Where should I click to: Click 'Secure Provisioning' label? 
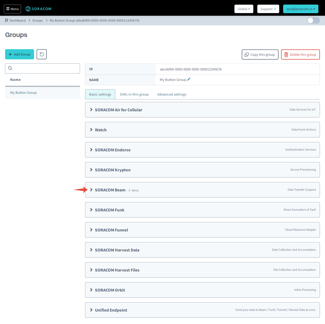pos(303,170)
